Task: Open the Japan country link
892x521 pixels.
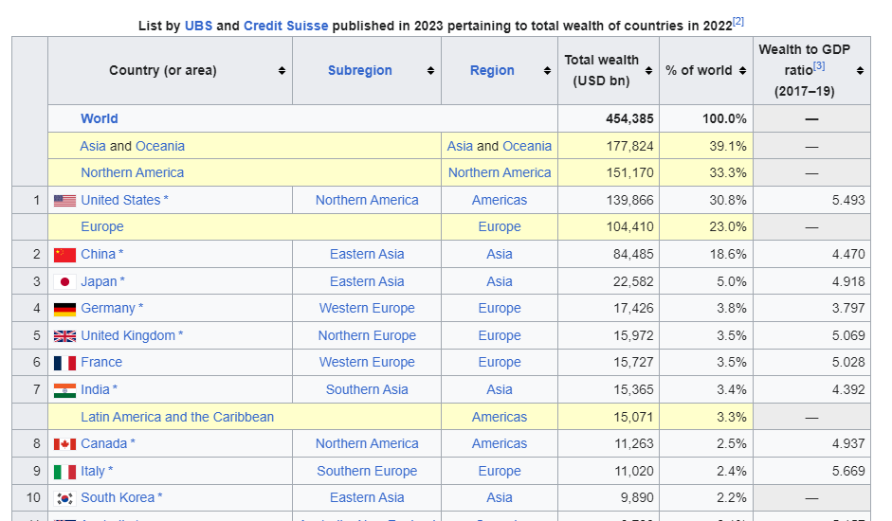Action: coord(99,281)
